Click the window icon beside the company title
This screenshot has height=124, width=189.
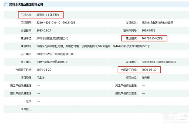tap(6, 5)
